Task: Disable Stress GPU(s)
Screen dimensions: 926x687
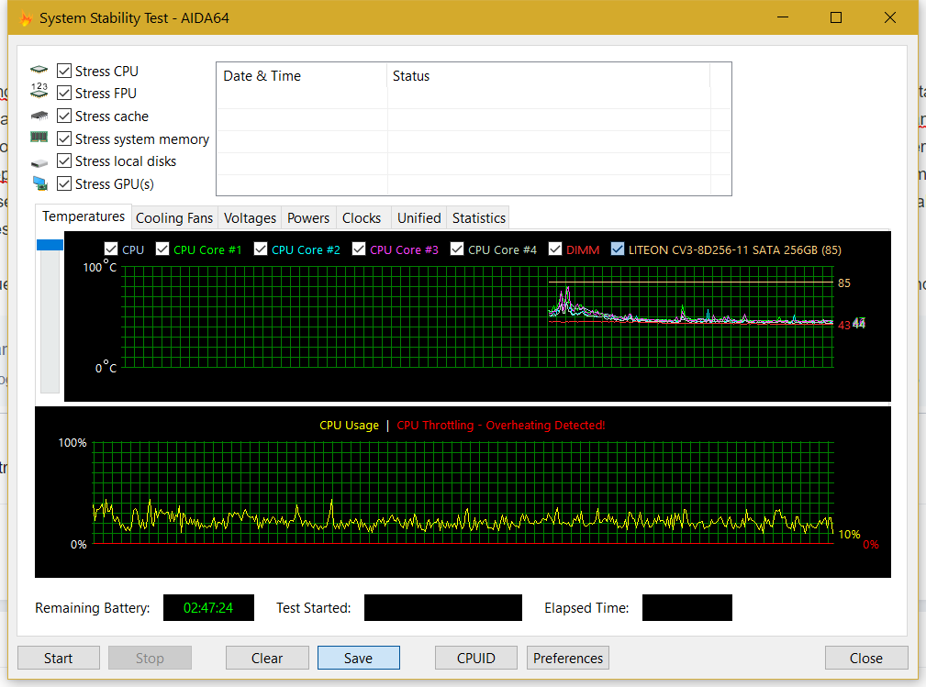Action: 64,183
